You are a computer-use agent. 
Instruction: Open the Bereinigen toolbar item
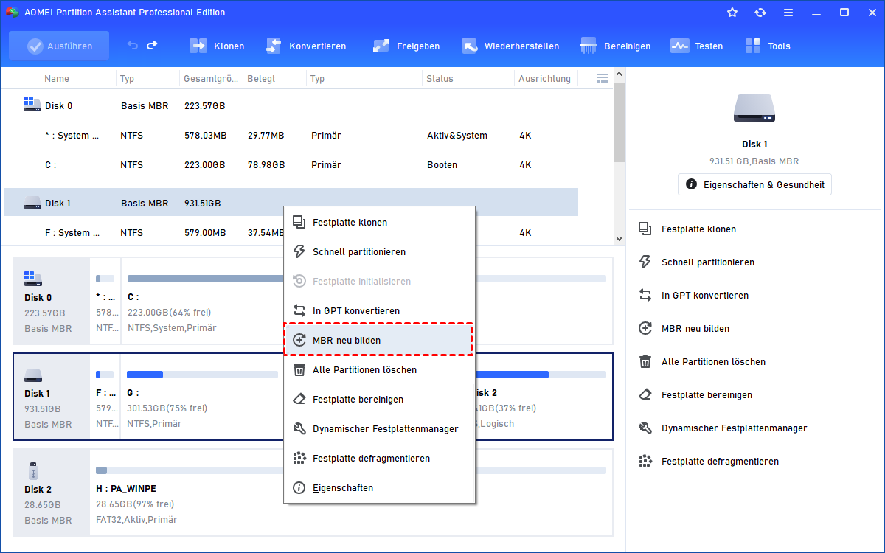(615, 46)
